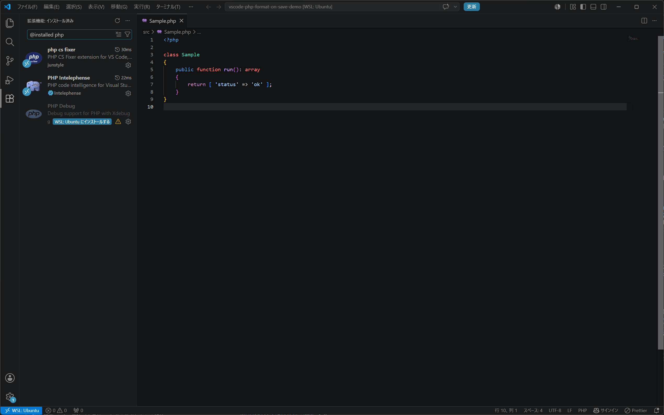Open the 編集(E) menu

[x=51, y=7]
